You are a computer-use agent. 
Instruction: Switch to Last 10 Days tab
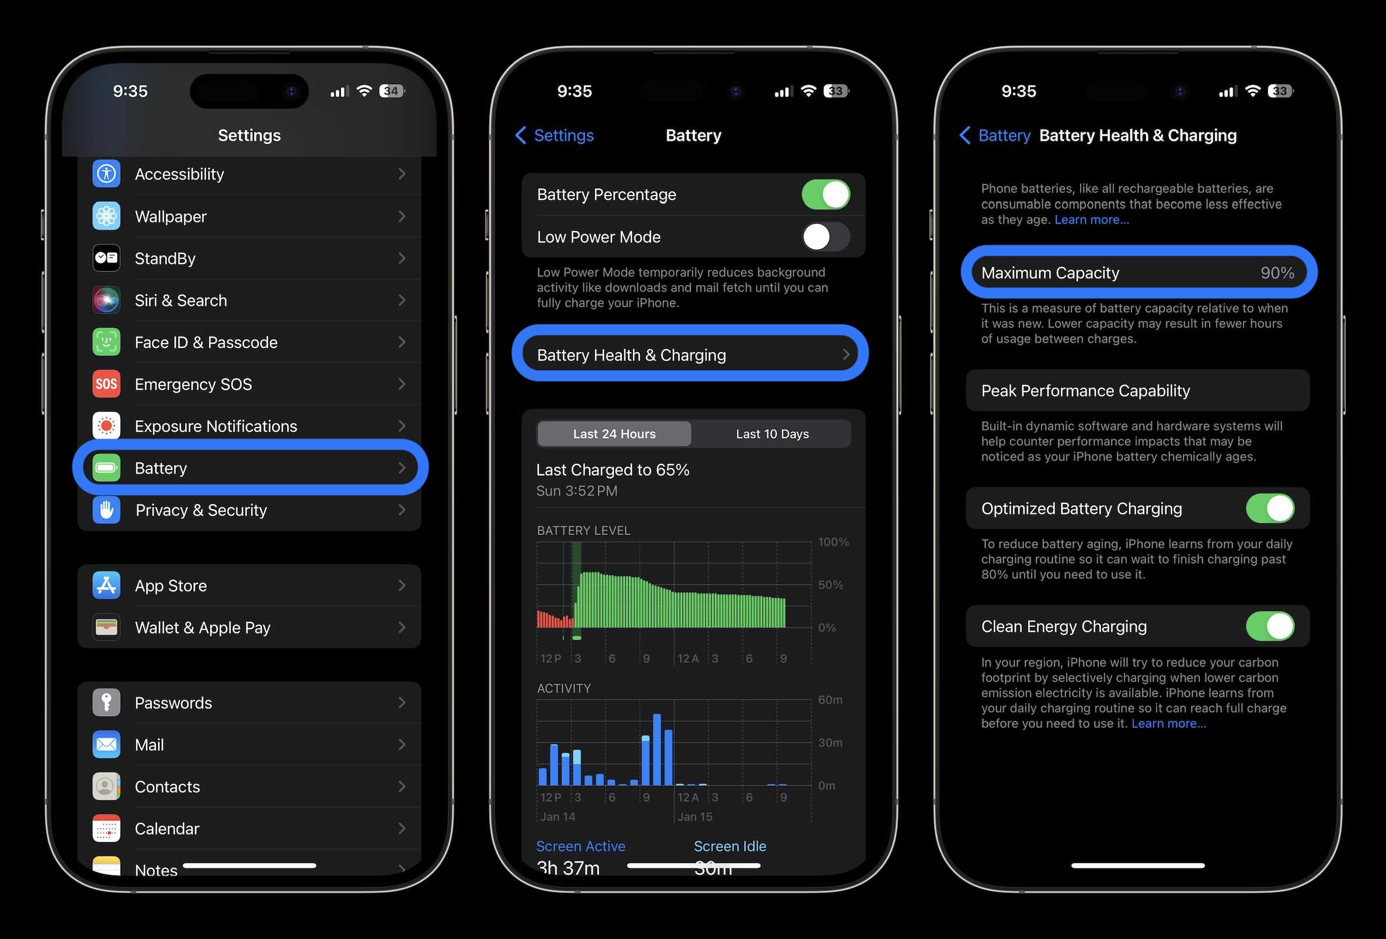[x=772, y=433]
